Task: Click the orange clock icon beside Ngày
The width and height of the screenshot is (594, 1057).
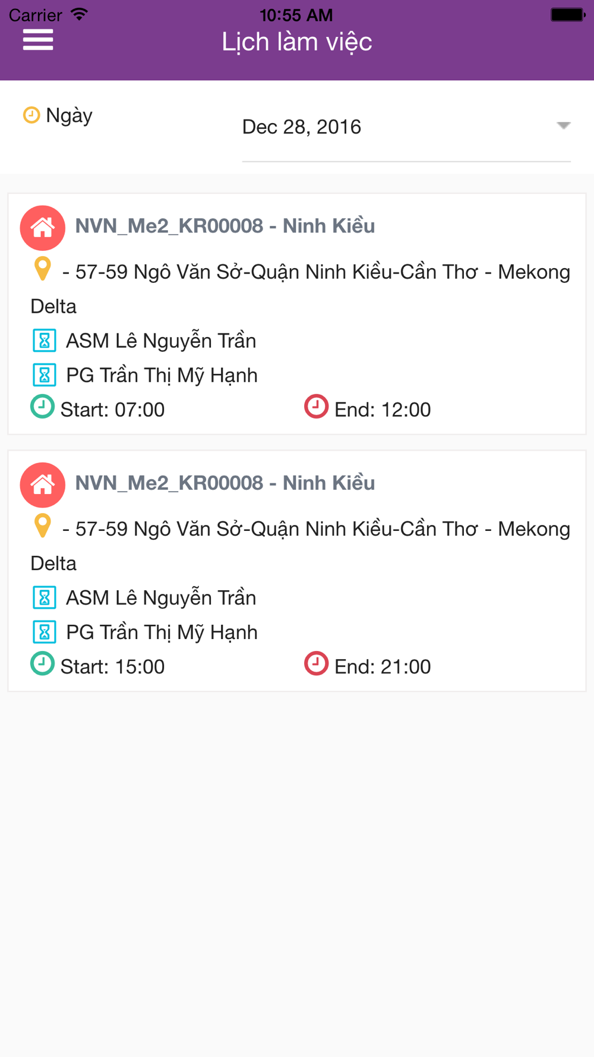Action: click(x=31, y=115)
